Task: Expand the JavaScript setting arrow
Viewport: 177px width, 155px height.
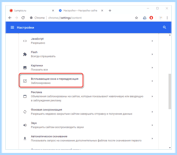Action: (x=152, y=41)
